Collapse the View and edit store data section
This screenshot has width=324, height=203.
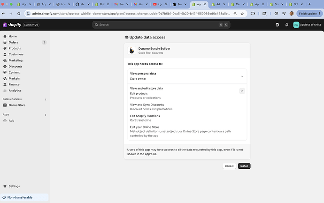pyautogui.click(x=242, y=91)
